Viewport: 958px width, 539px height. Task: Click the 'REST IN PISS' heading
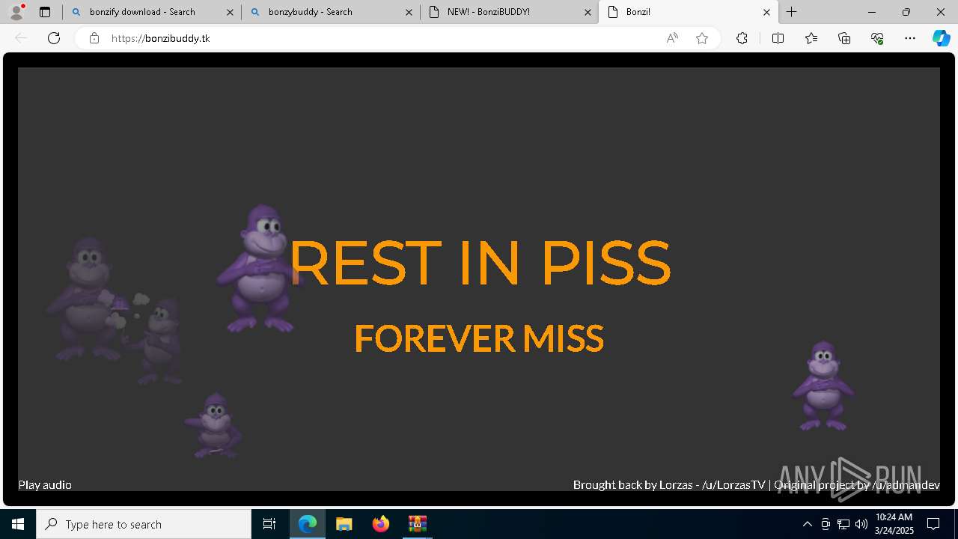tap(480, 262)
